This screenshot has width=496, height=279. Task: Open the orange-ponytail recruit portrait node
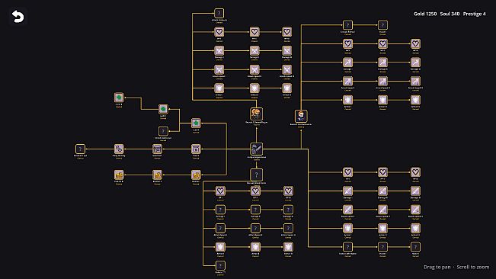point(256,114)
